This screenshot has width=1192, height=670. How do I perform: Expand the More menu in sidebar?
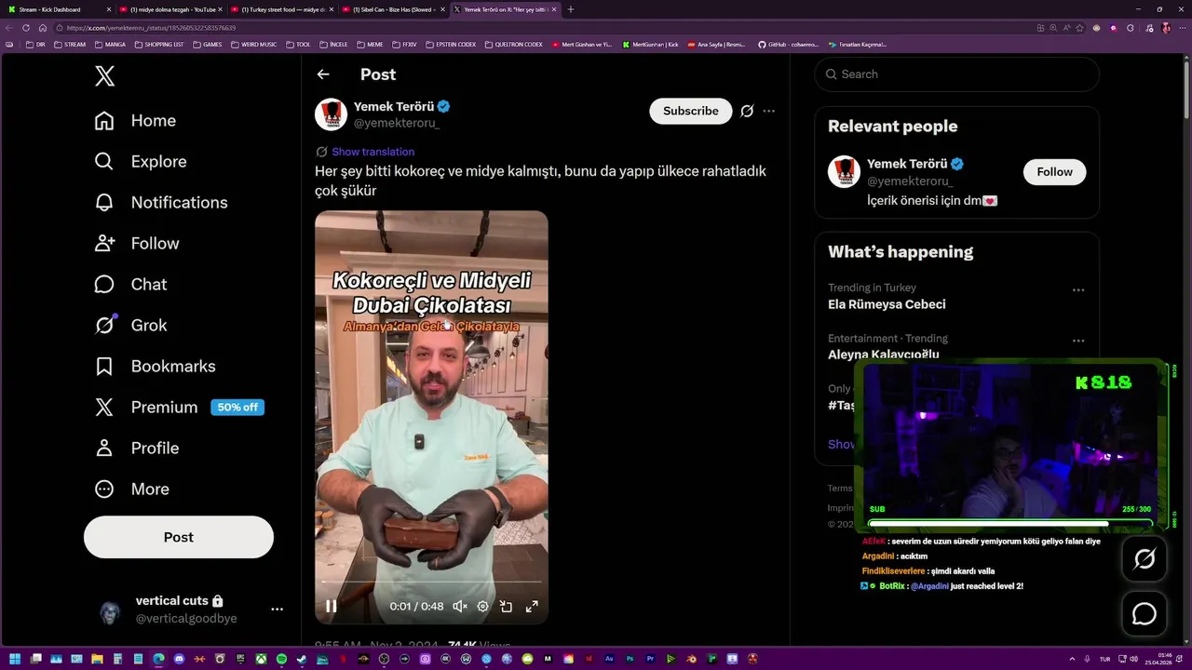point(131,489)
